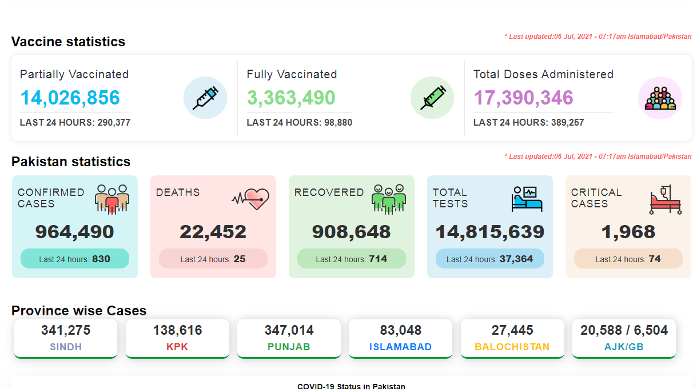Viewport: 697px width, 389px height.
Task: Click the hospital bed icon in Critical Cases
Action: (x=666, y=199)
